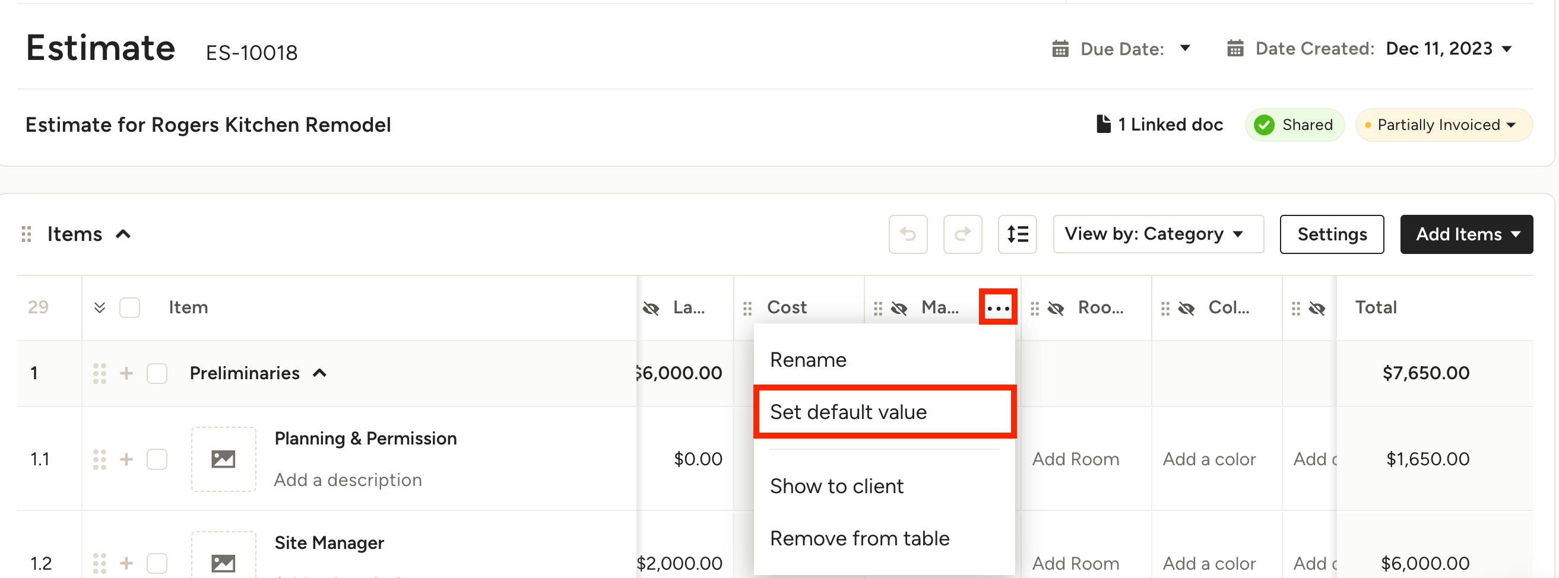Open the Add Items dropdown button
Screen dimensions: 1559x578
(x=1466, y=234)
